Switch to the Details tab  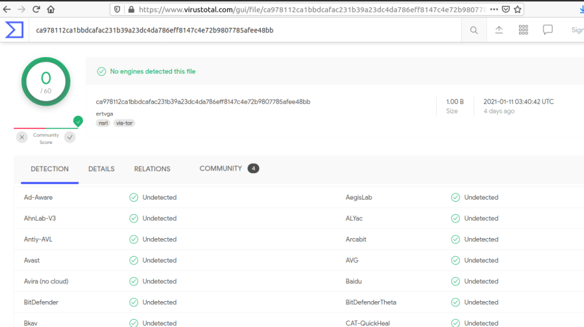click(101, 169)
